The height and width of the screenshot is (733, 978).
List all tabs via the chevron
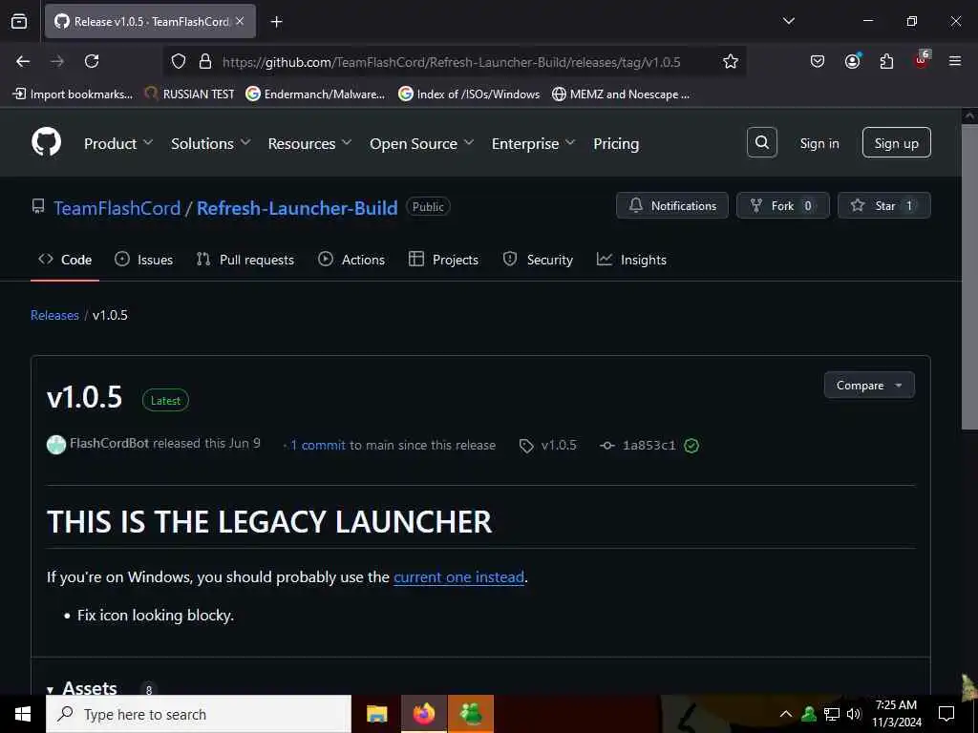coord(788,21)
